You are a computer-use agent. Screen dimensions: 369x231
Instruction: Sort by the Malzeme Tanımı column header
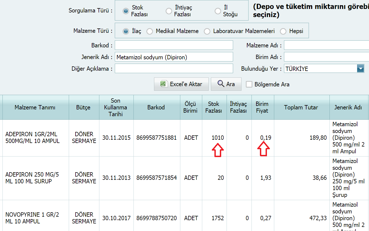click(35, 108)
